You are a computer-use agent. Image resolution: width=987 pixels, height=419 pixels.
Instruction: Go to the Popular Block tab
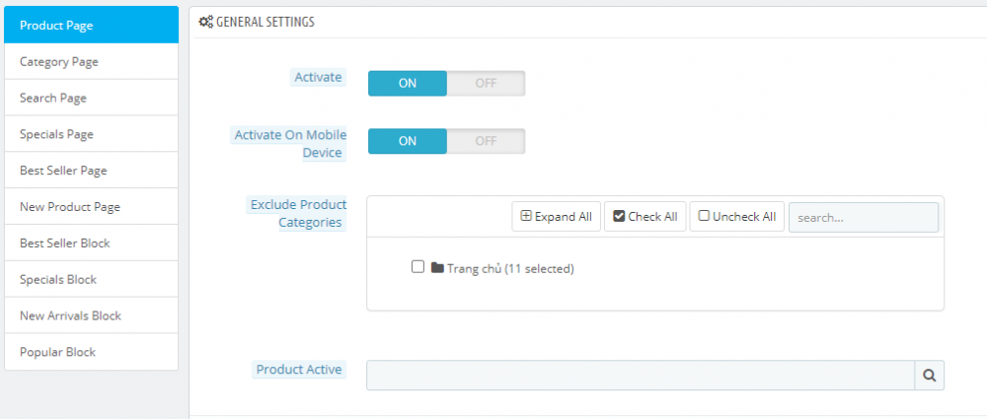91,352
